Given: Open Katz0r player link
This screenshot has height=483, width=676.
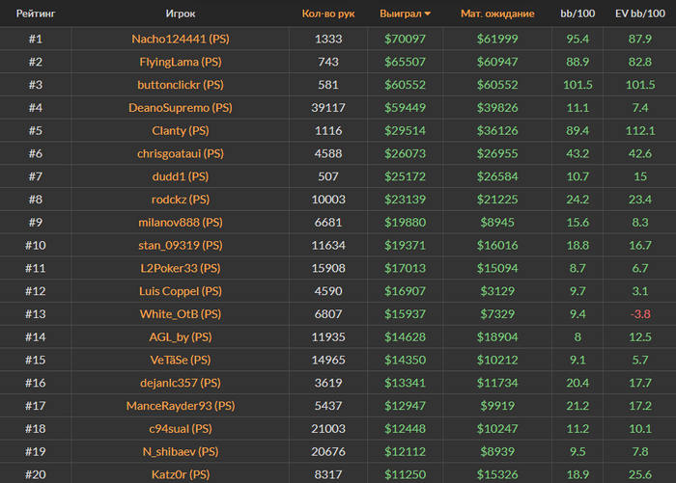Looking at the screenshot, I should coord(181,474).
